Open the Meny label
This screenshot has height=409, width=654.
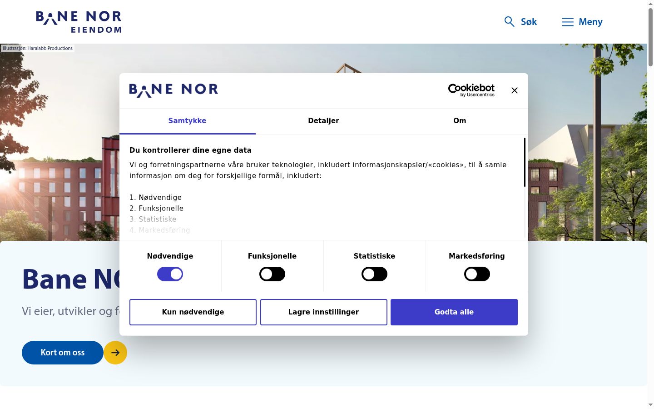590,22
